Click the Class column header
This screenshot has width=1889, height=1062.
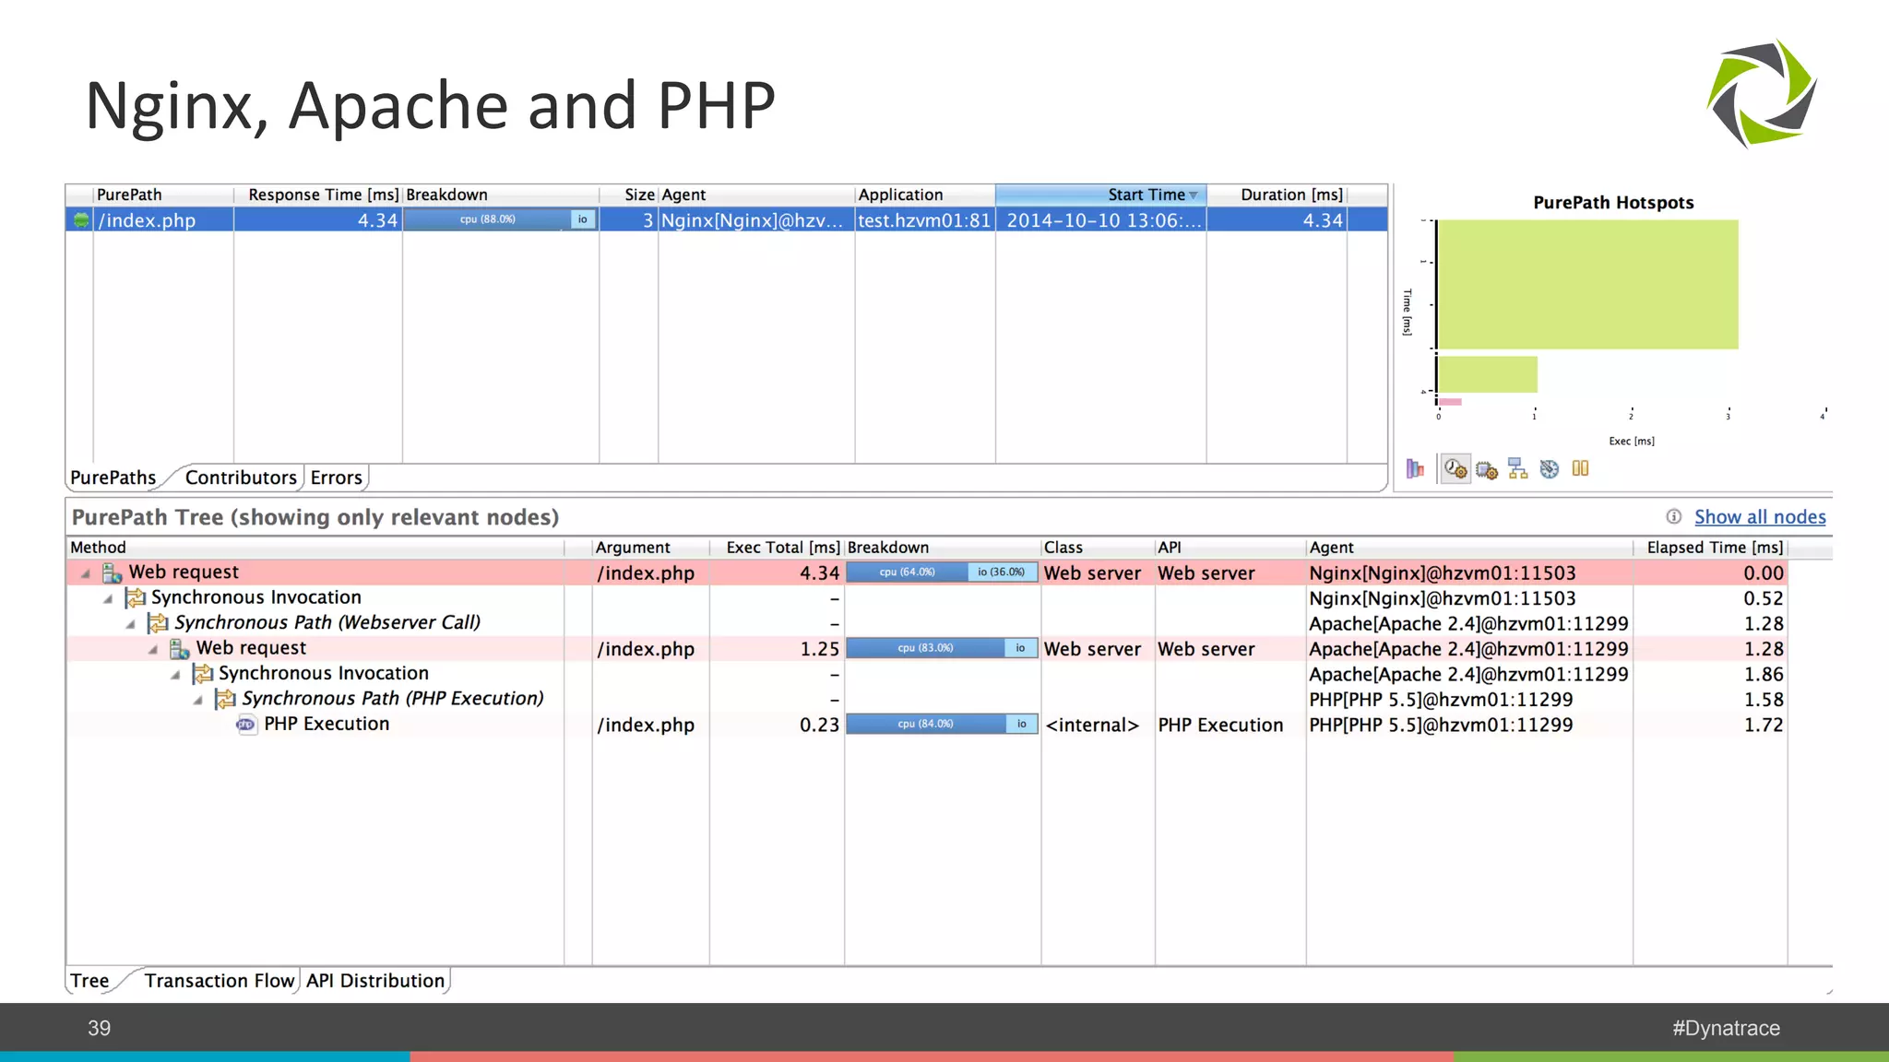1098,548
